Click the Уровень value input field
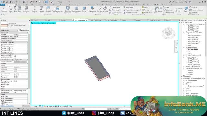Image resolution: width=207 pixels, height=116 pixels. tap(20, 34)
